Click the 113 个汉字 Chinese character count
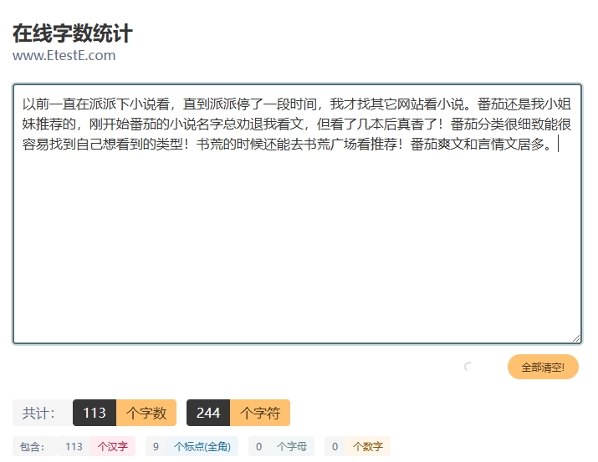This screenshot has width=598, height=462. coord(96,446)
